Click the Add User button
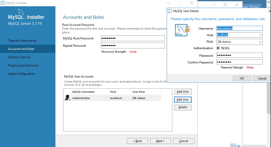Screen dimensions: 271x147 [183, 92]
